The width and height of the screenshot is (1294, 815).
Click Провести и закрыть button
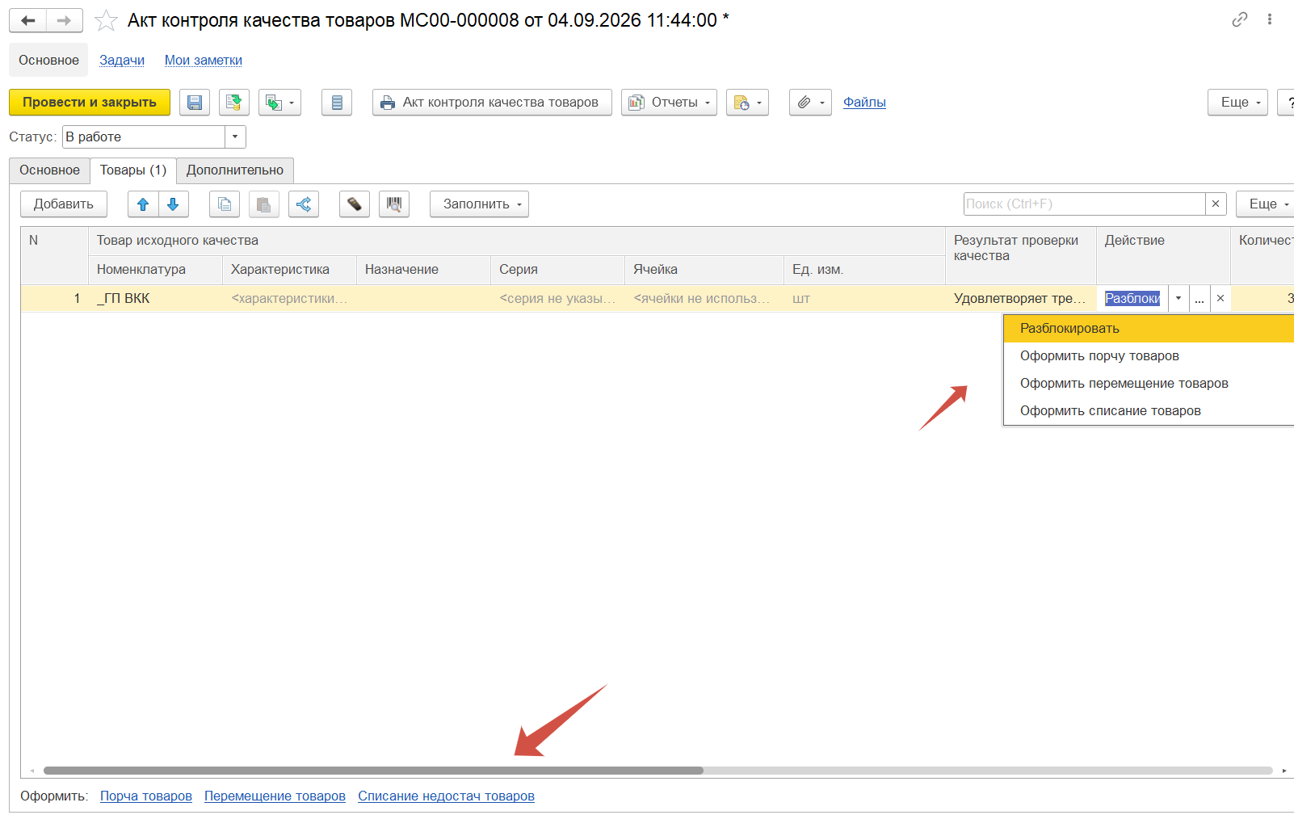[x=90, y=103]
